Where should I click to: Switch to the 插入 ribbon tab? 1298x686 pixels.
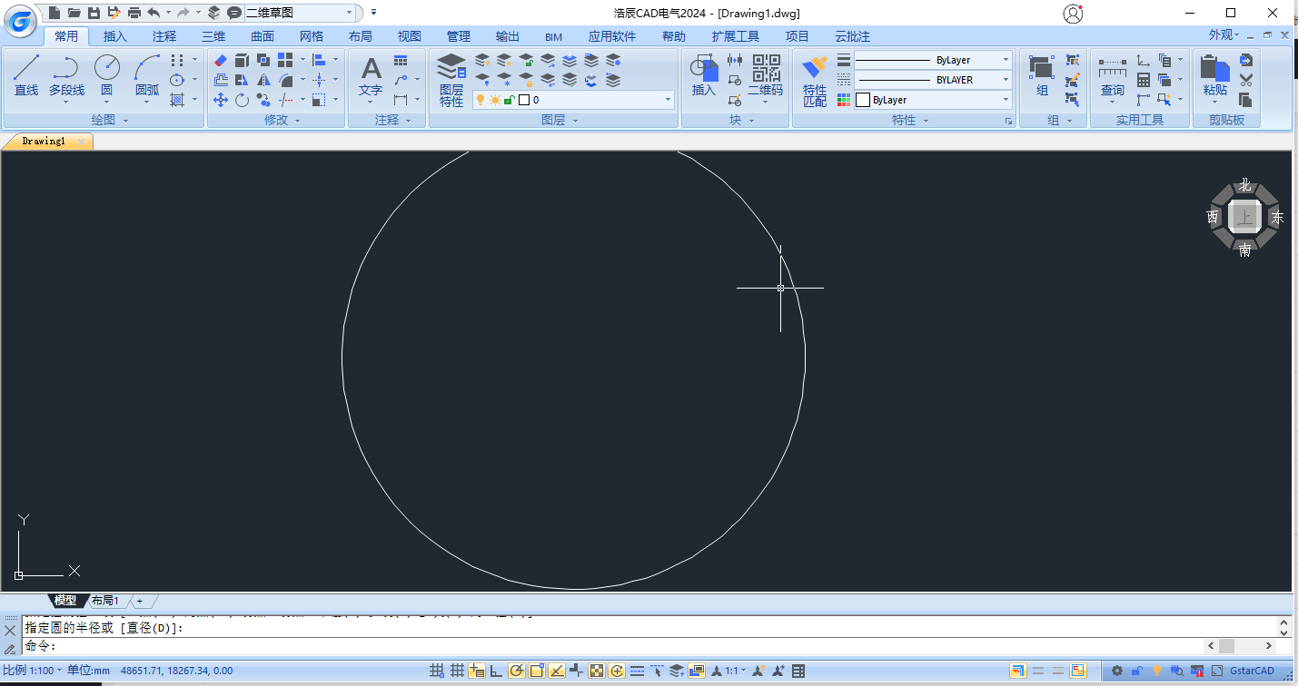[115, 36]
